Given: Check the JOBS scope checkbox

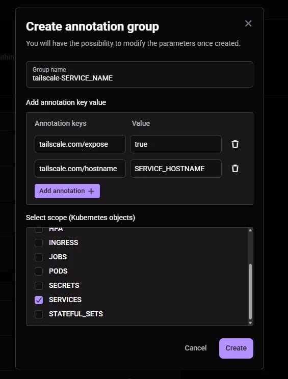Looking at the screenshot, I should 39,257.
